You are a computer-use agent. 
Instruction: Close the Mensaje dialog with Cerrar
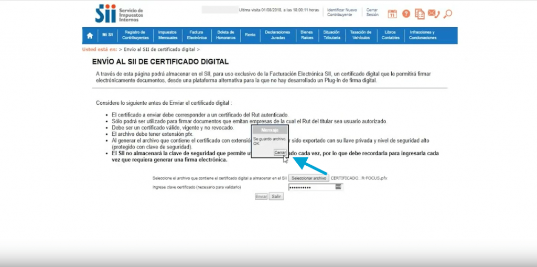[x=280, y=152]
